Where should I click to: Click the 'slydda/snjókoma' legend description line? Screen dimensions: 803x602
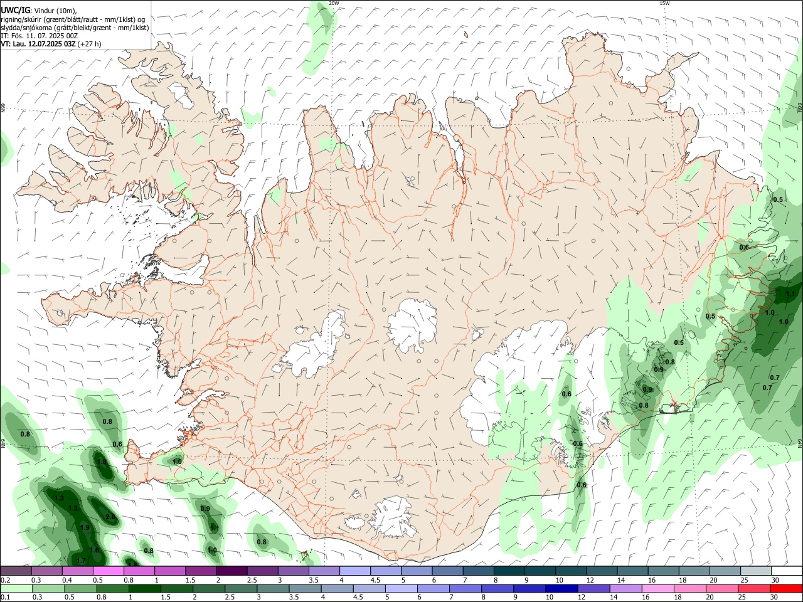tap(75, 28)
